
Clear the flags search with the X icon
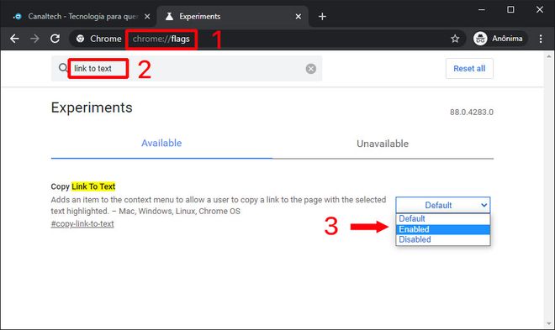click(311, 69)
